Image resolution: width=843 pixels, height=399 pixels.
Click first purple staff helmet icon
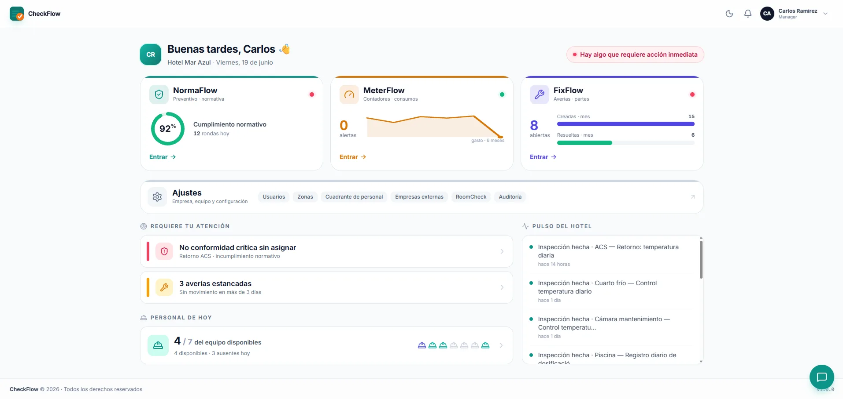tap(422, 345)
